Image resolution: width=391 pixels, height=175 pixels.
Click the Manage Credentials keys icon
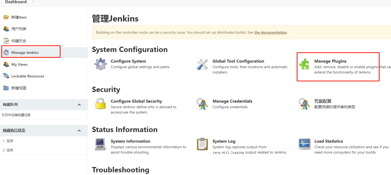coord(202,104)
